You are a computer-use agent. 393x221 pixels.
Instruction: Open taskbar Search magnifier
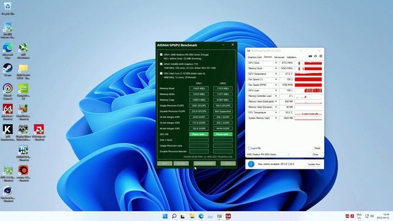tap(174, 216)
